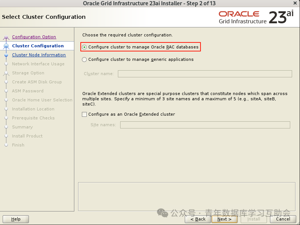This screenshot has height=225, width=300.
Task: Click the Help button
Action: [16, 219]
